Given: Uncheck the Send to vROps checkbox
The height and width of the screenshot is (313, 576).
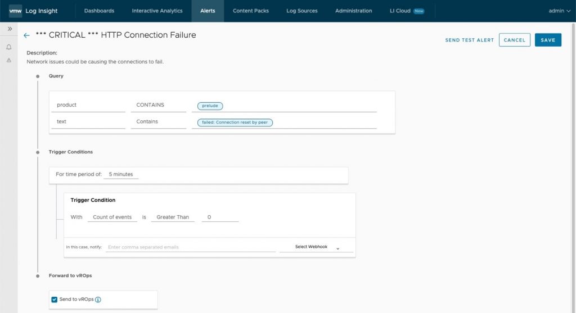Looking at the screenshot, I should coord(55,300).
